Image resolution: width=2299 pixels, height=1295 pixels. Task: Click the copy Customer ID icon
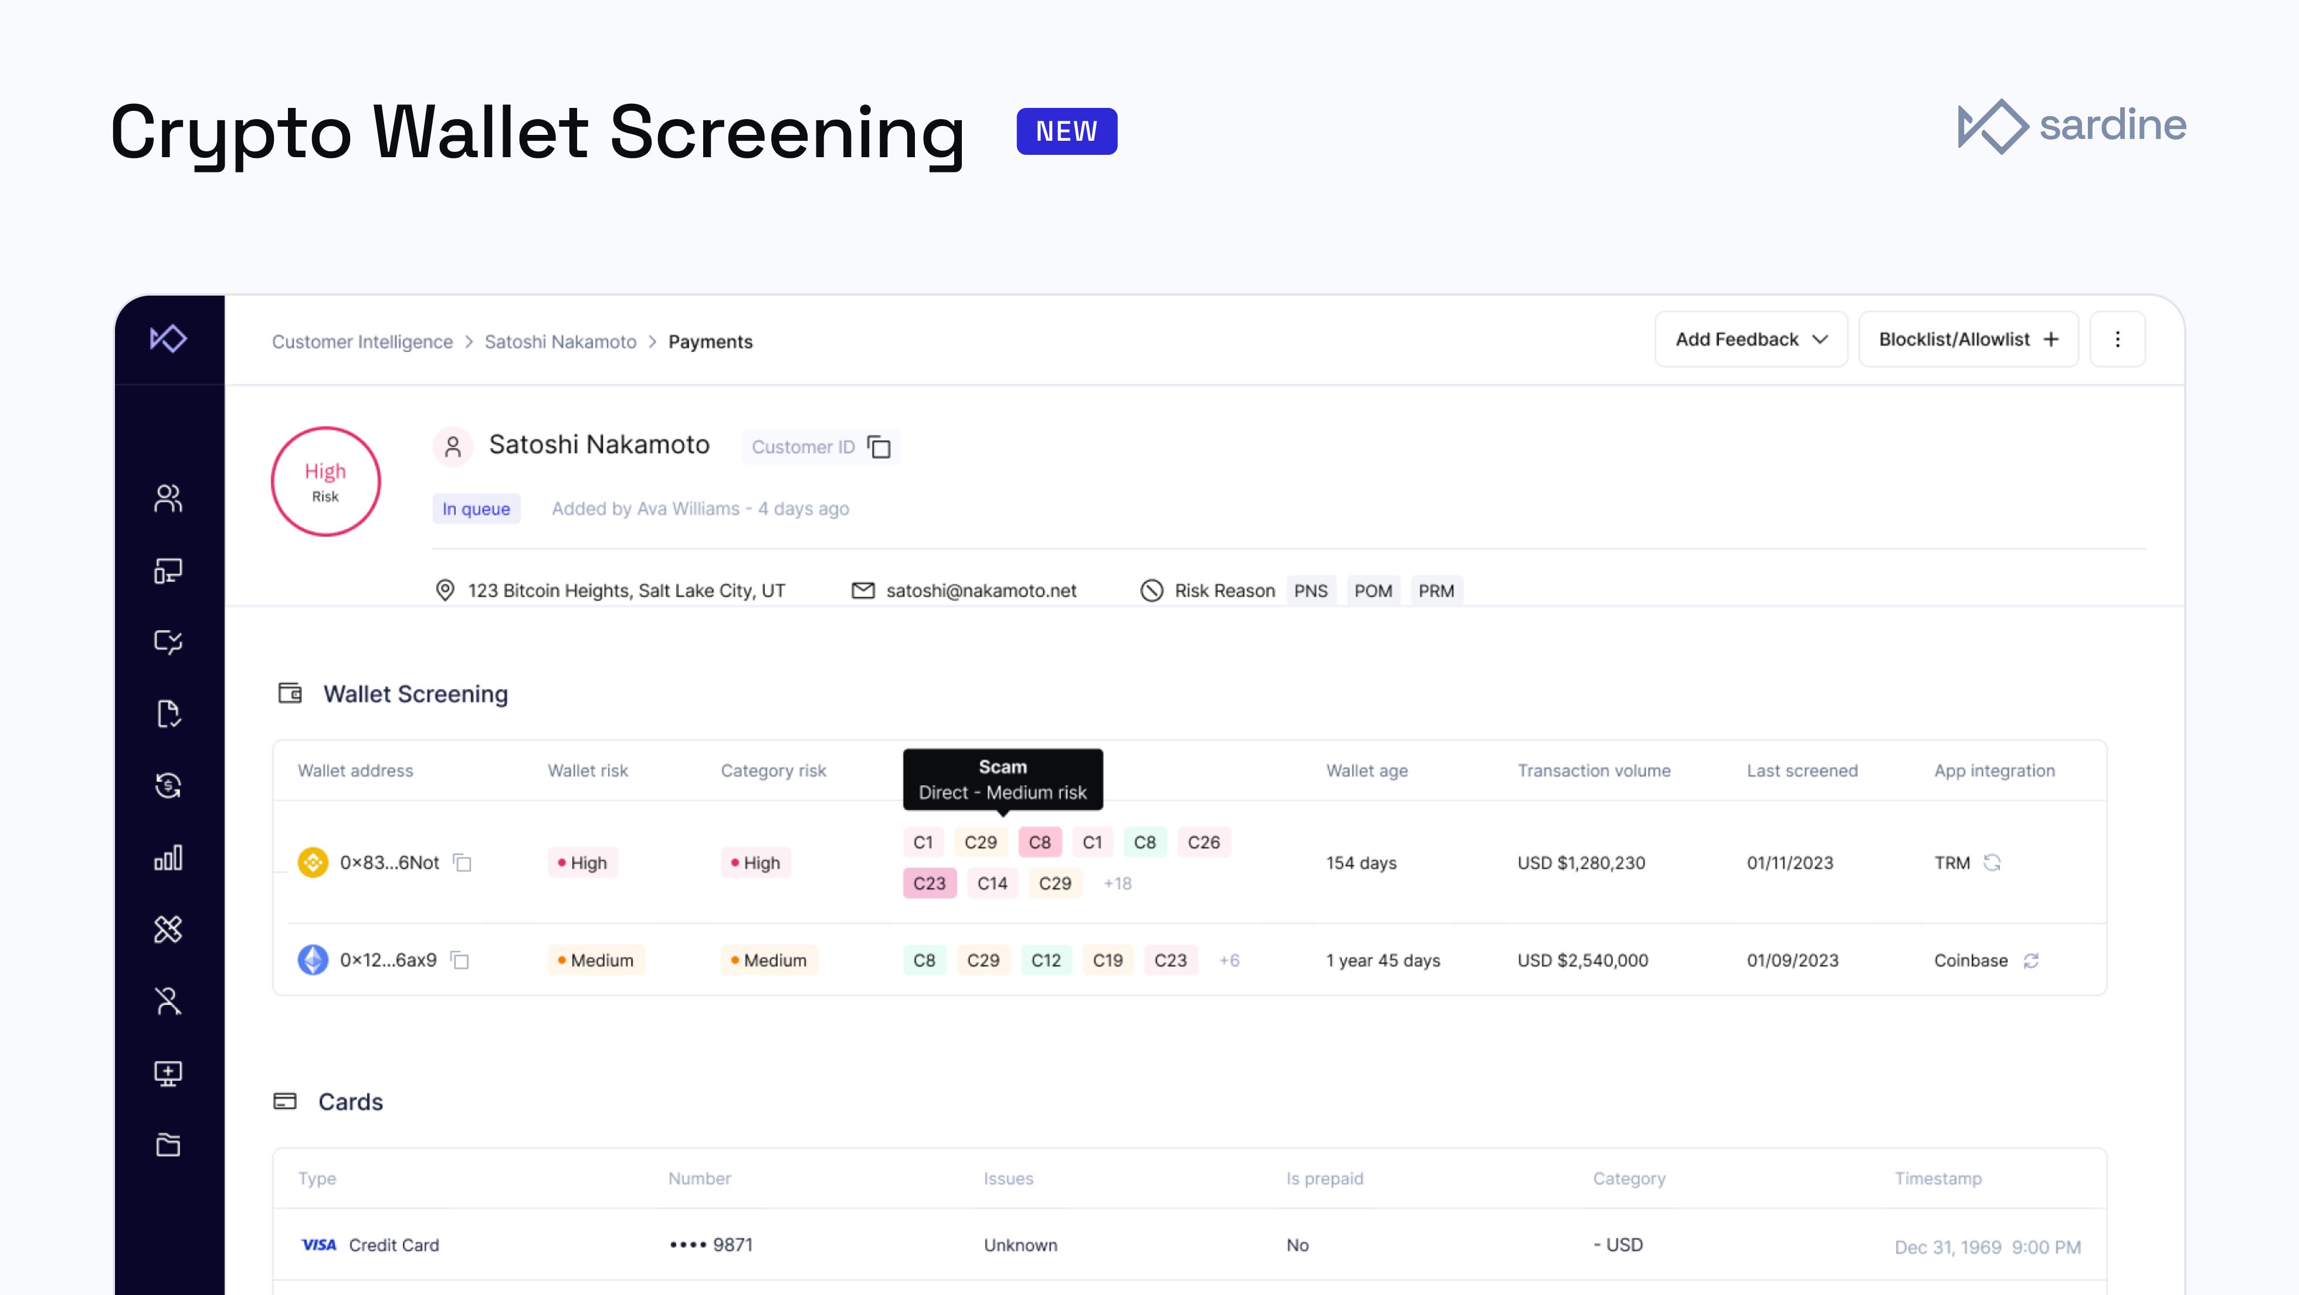tap(881, 447)
